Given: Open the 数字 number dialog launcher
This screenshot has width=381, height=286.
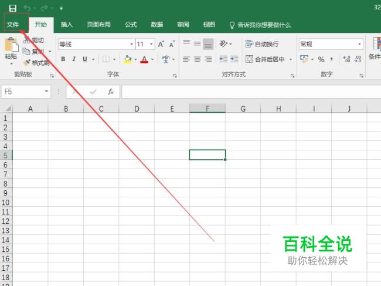Looking at the screenshot, I should (362, 76).
